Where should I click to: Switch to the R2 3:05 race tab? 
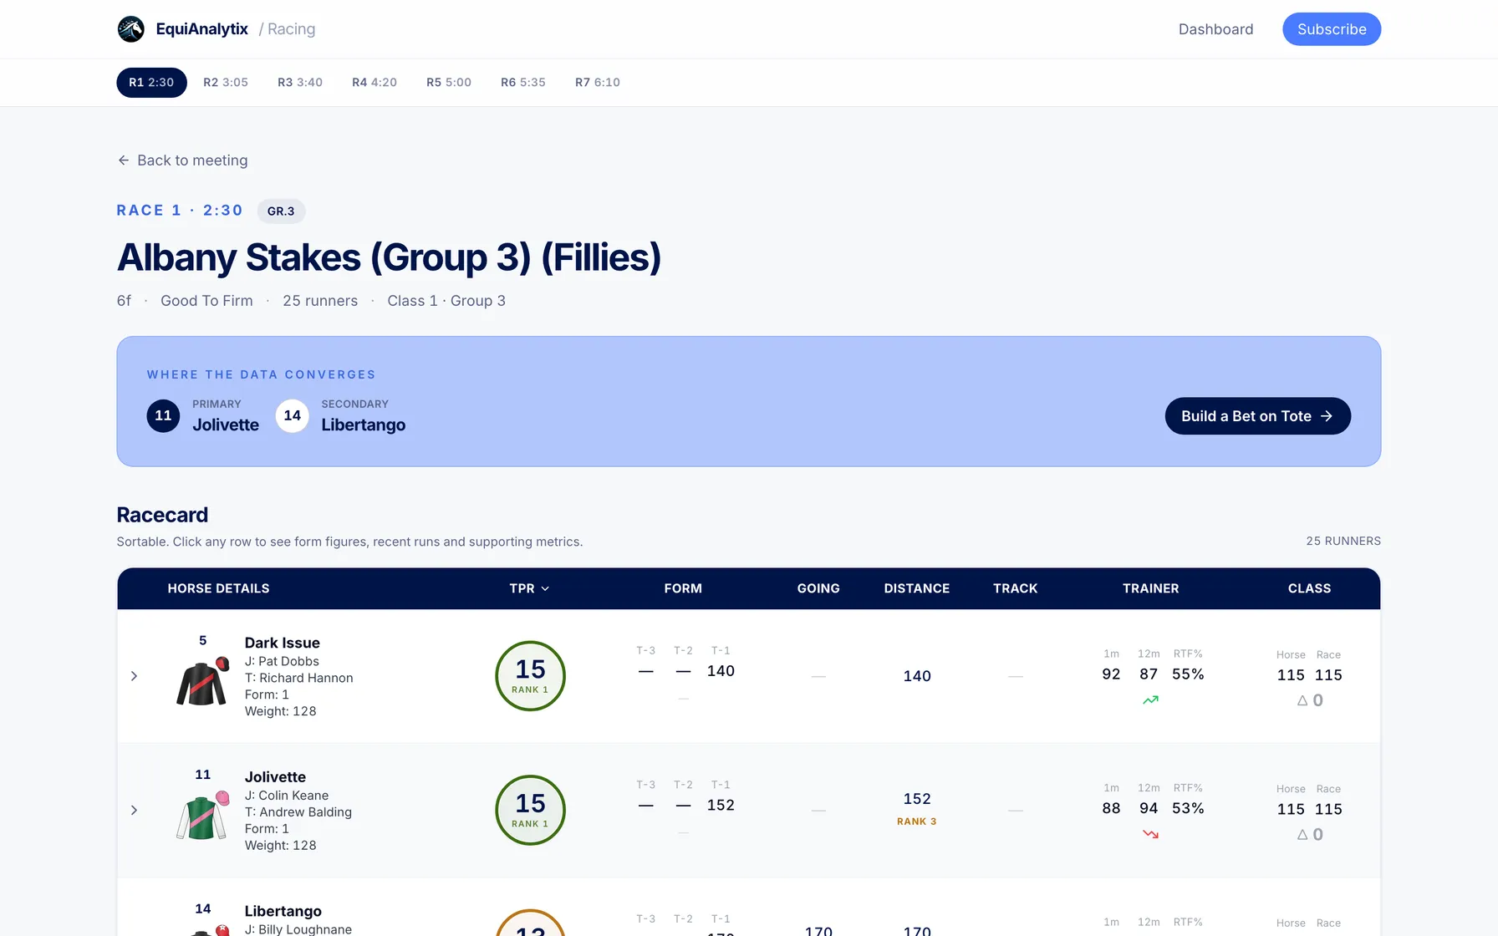[x=226, y=82]
